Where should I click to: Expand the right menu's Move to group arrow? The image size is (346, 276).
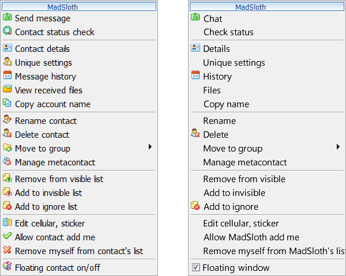pyautogui.click(x=339, y=148)
